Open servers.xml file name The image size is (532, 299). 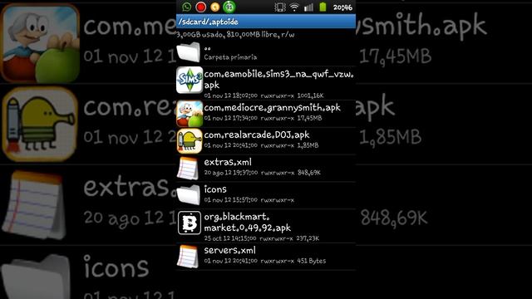[229, 251]
